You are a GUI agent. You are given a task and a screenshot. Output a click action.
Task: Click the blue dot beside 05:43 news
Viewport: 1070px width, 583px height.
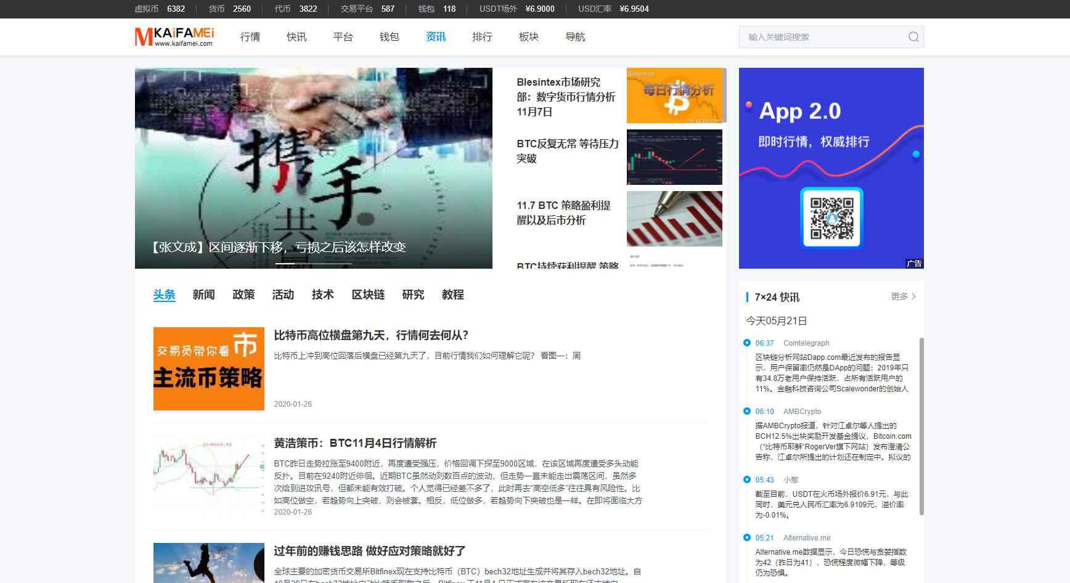tap(747, 480)
